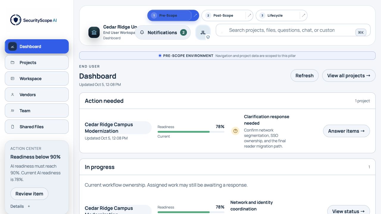Click the Refresh button

pyautogui.click(x=305, y=75)
